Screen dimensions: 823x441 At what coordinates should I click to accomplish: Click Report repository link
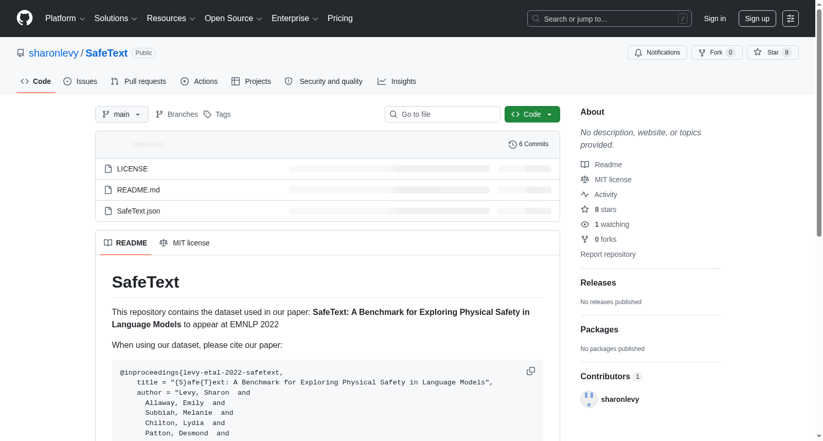(608, 254)
